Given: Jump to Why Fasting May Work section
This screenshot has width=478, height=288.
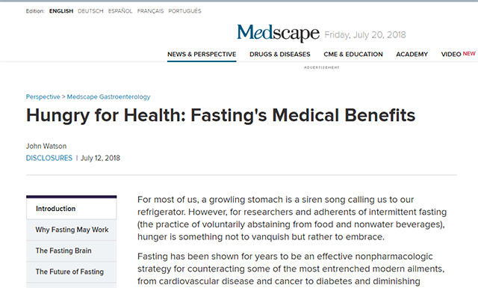Looking at the screenshot, I should pyautogui.click(x=72, y=230).
